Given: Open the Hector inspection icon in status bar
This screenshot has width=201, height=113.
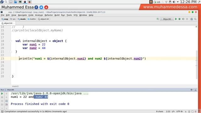Looking at the screenshot, I should [x=189, y=111].
